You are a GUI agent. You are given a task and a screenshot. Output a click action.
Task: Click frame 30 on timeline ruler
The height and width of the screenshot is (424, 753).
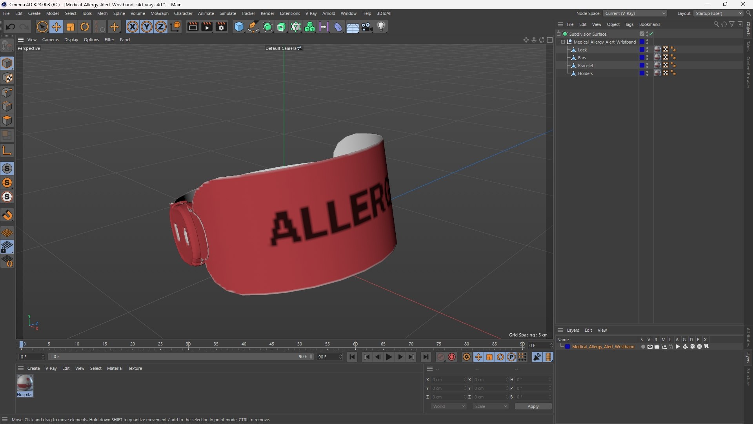[188, 344]
